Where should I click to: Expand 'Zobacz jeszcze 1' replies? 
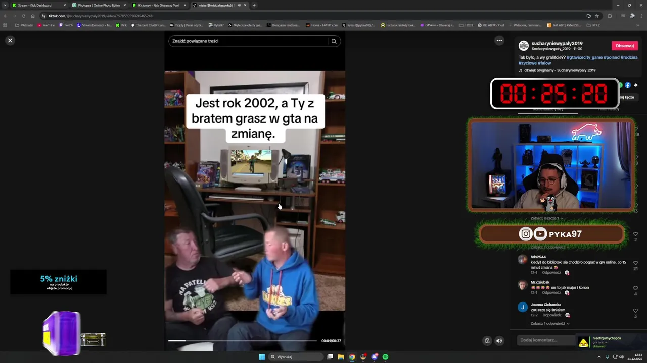[x=547, y=218]
